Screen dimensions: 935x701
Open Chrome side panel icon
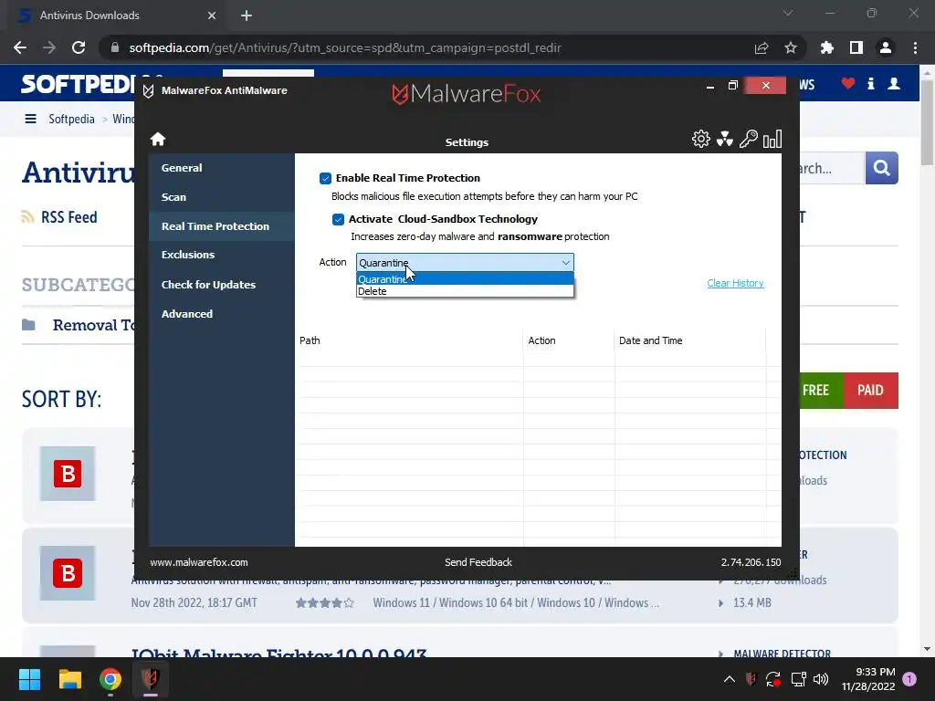point(856,47)
